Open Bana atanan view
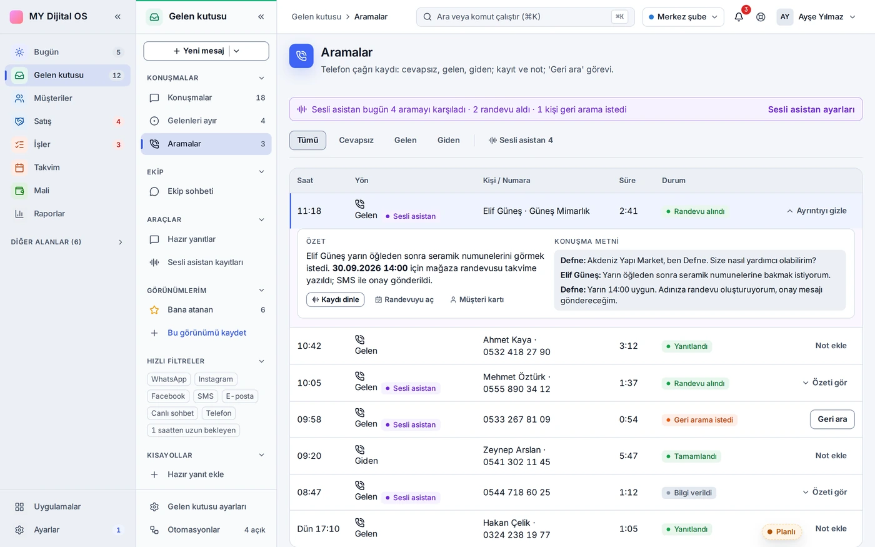This screenshot has width=875, height=547. (206, 309)
